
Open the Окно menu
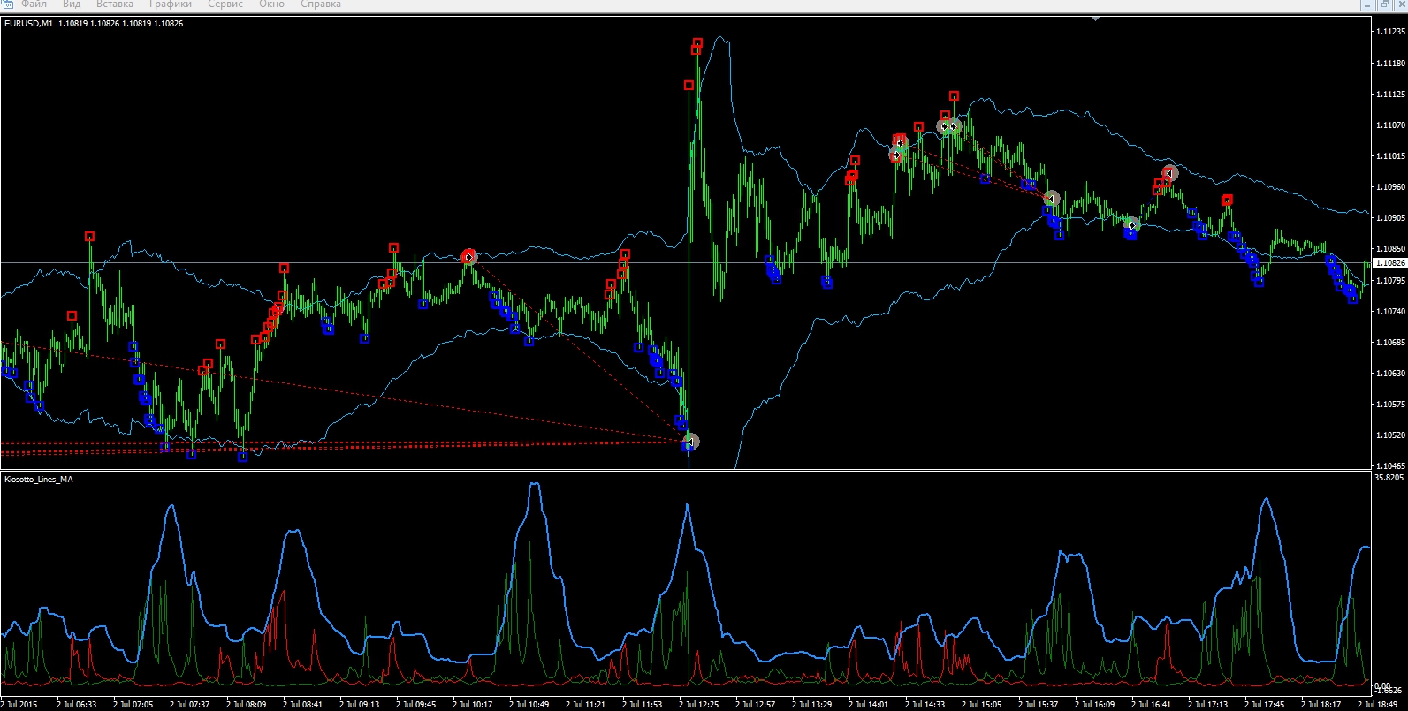point(271,4)
